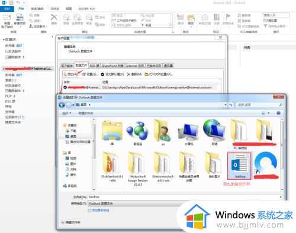Open Inbox 887 under Favorites
The width and height of the screenshot is (296, 233).
14,46
